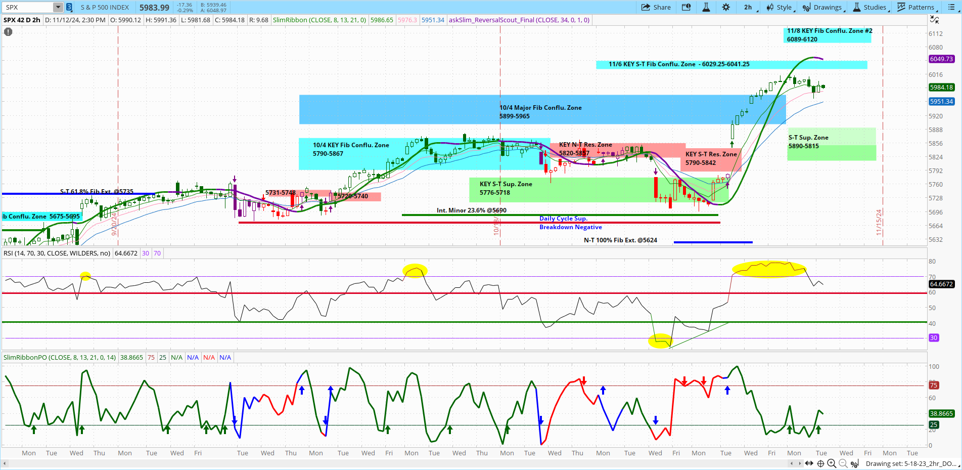Screen dimensions: 962x470
Task: Click the Patterns button
Action: coord(917,7)
